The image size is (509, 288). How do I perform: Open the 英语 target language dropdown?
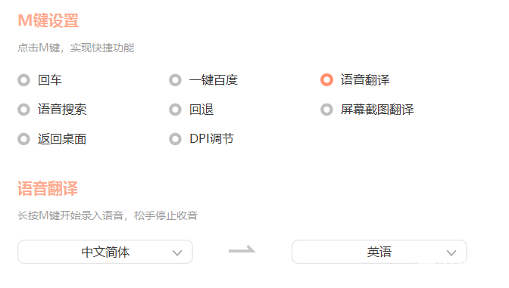pyautogui.click(x=379, y=252)
